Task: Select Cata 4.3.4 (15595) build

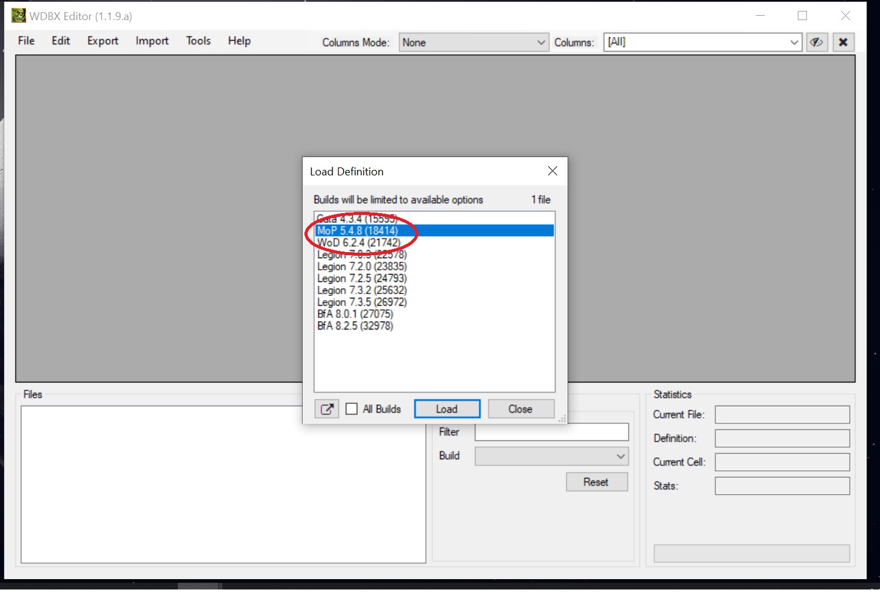Action: point(435,219)
